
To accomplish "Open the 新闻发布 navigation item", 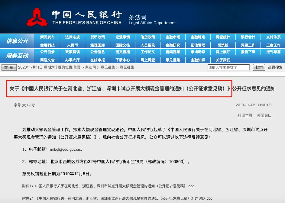I will coord(47,37).
